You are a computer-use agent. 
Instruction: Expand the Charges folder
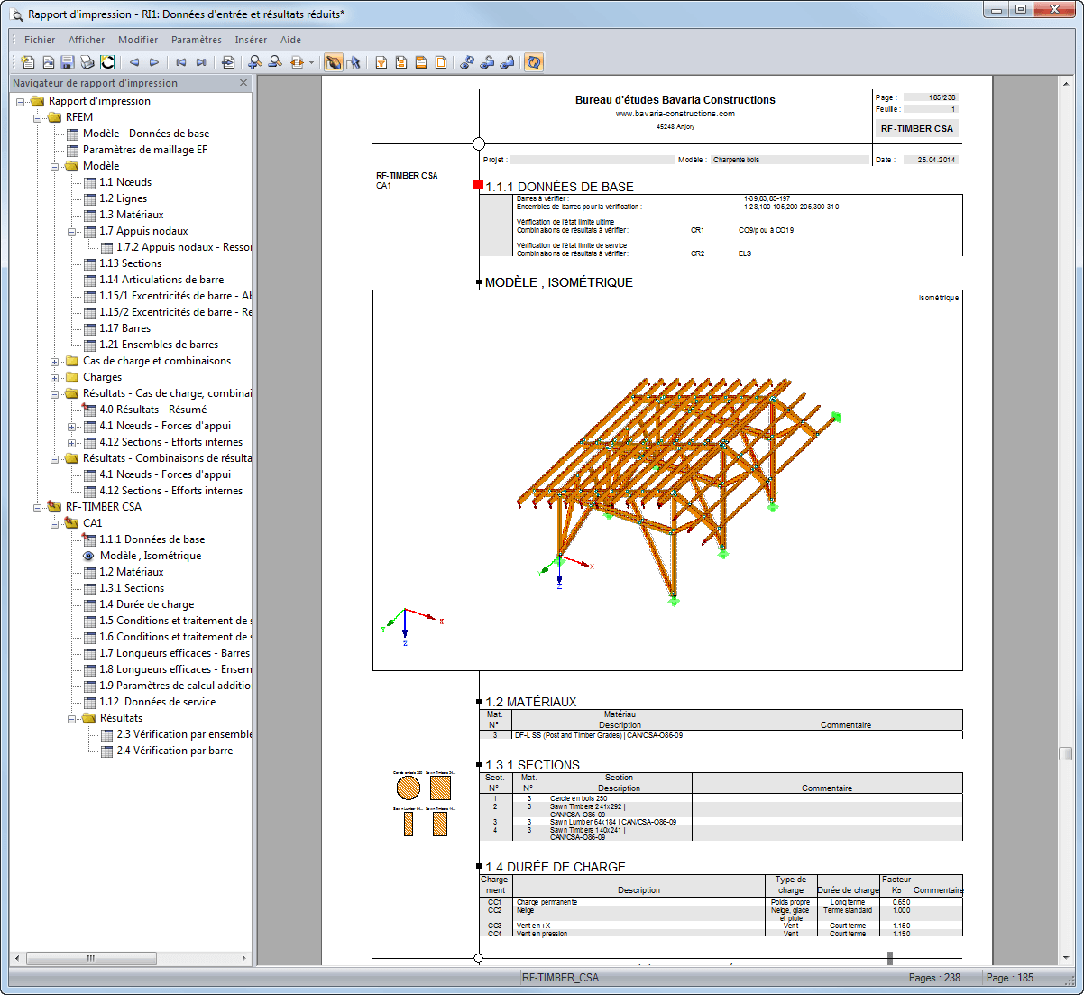click(55, 377)
